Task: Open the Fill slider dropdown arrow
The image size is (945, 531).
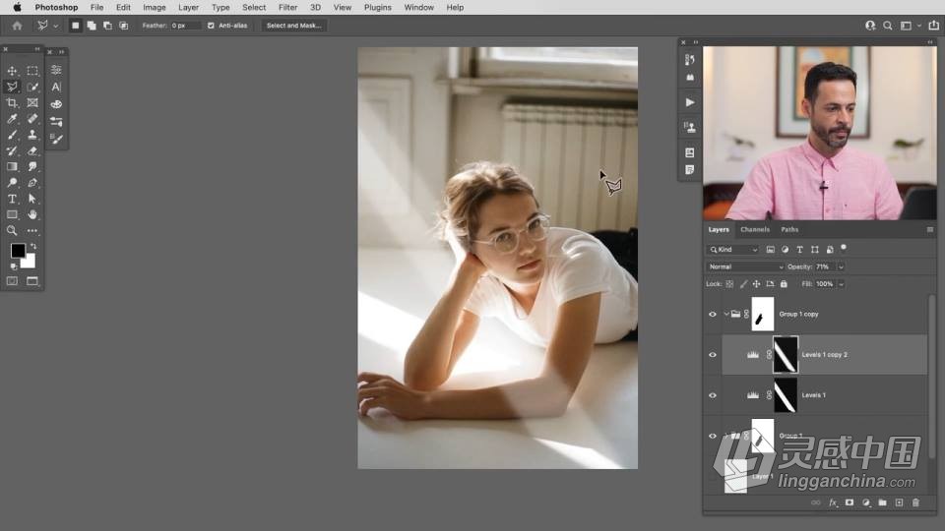Action: click(842, 283)
